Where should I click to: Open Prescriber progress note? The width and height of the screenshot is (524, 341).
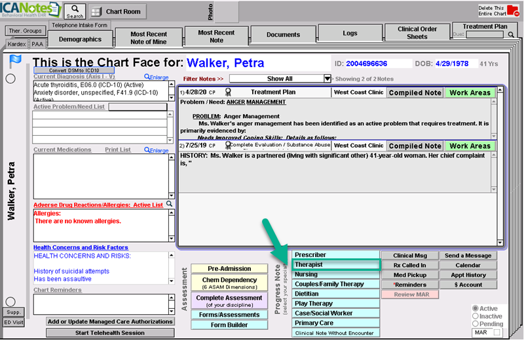click(x=336, y=254)
